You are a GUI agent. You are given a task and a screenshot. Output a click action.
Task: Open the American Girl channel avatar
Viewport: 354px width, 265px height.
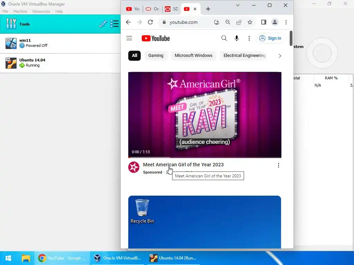click(134, 167)
